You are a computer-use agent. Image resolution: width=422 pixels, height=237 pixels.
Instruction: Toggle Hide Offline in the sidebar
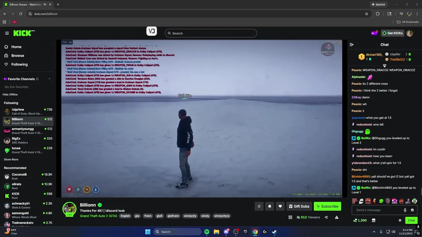click(10, 94)
